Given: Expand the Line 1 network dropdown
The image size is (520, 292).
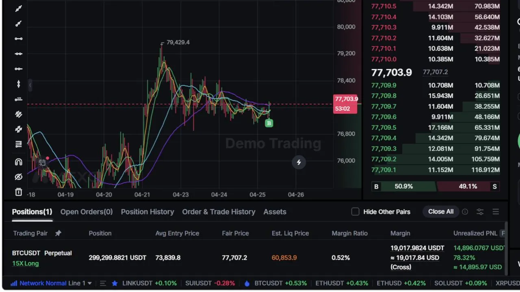Looking at the screenshot, I should click(80, 283).
